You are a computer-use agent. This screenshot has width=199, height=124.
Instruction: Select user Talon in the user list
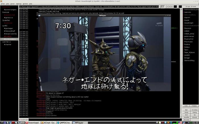(x=186, y=50)
